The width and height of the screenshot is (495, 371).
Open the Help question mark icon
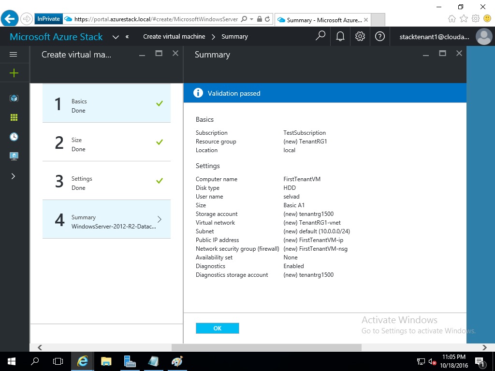point(380,36)
